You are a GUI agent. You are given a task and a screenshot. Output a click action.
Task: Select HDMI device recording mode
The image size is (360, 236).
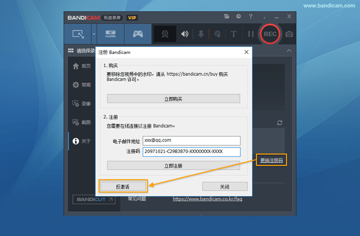(x=110, y=34)
